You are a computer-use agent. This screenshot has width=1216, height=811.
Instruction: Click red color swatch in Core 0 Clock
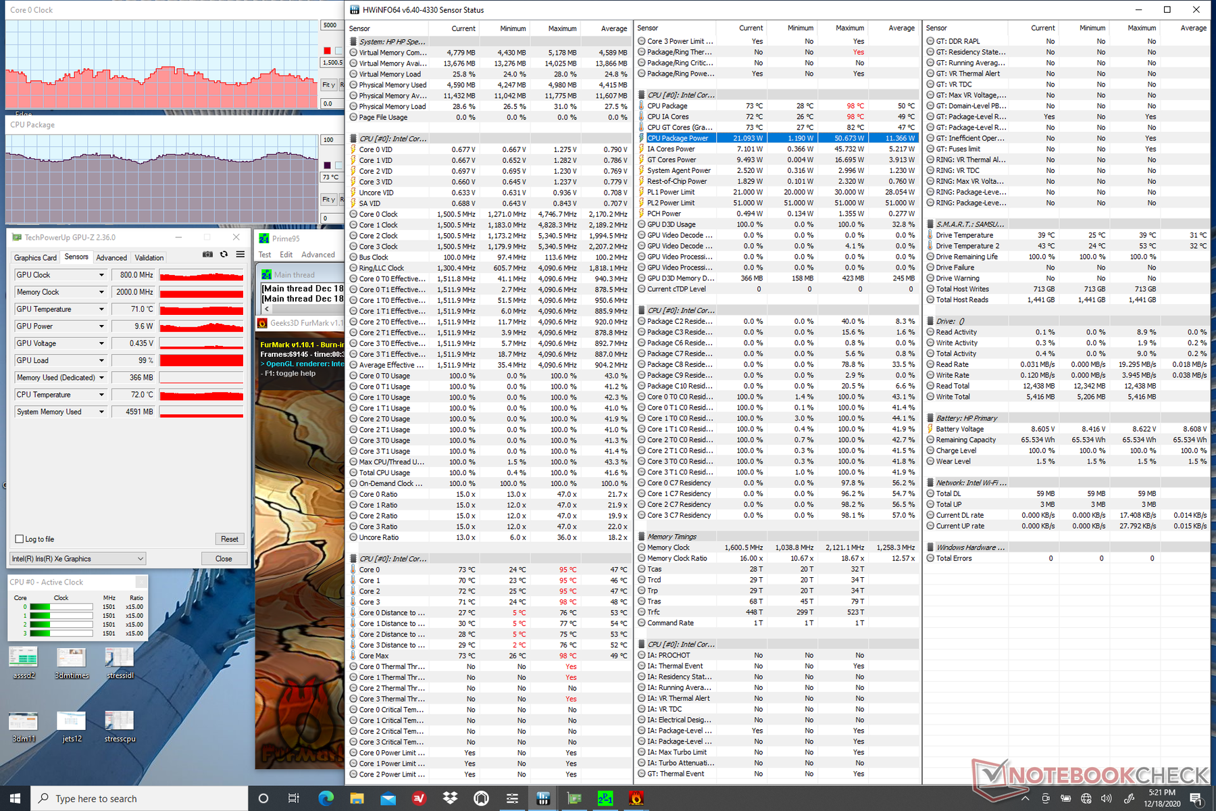pyautogui.click(x=327, y=51)
